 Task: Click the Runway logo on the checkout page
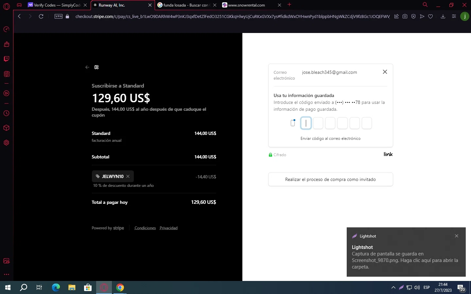96,67
